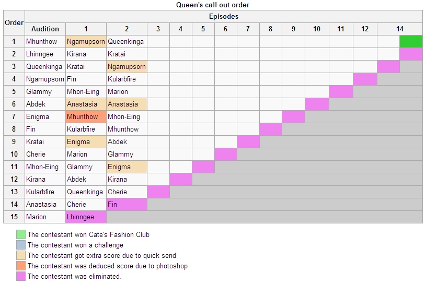Image resolution: width=426 pixels, height=284 pixels.
Task: Click the green winner cell under episode 14
Action: coord(411,41)
